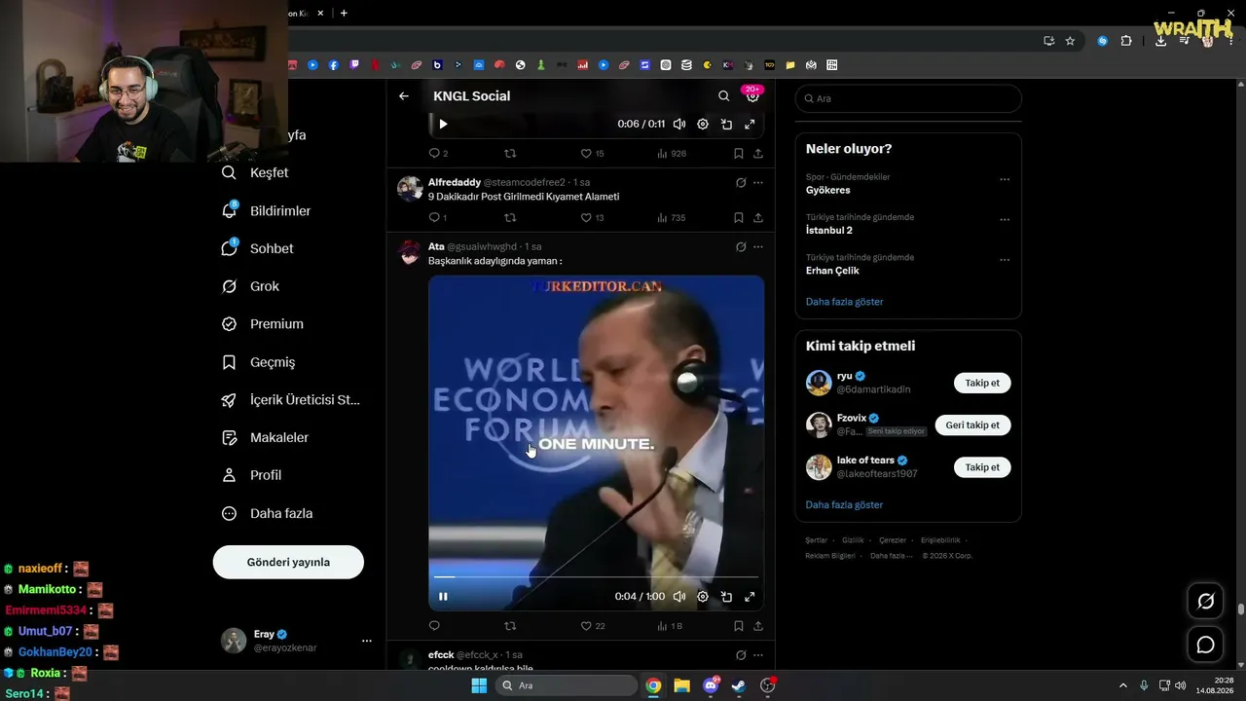Open Grok from the sidebar
The height and width of the screenshot is (701, 1246).
[250, 286]
